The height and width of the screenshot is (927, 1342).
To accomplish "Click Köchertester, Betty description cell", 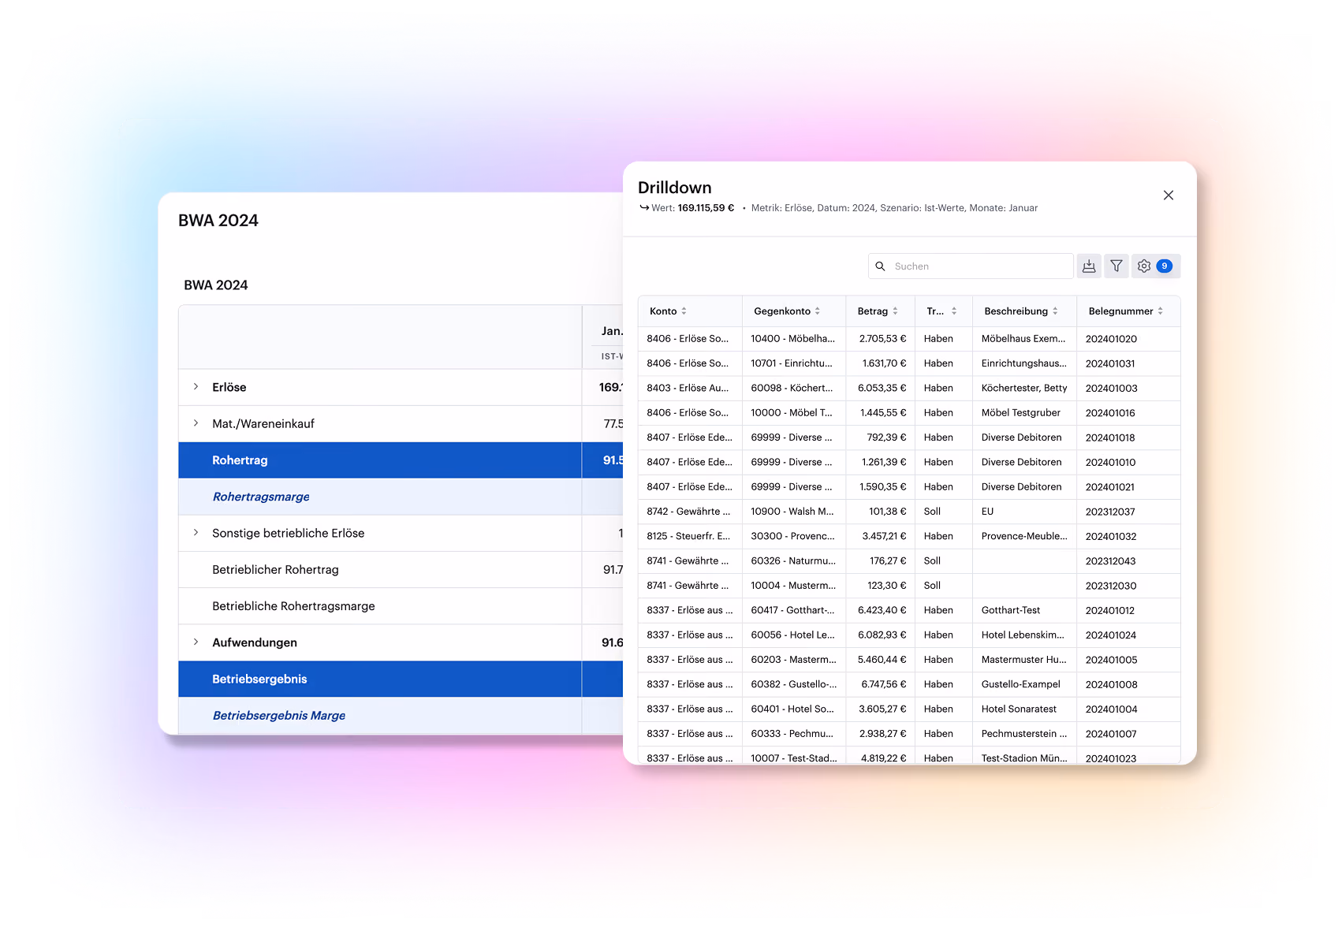I will click(x=1024, y=388).
